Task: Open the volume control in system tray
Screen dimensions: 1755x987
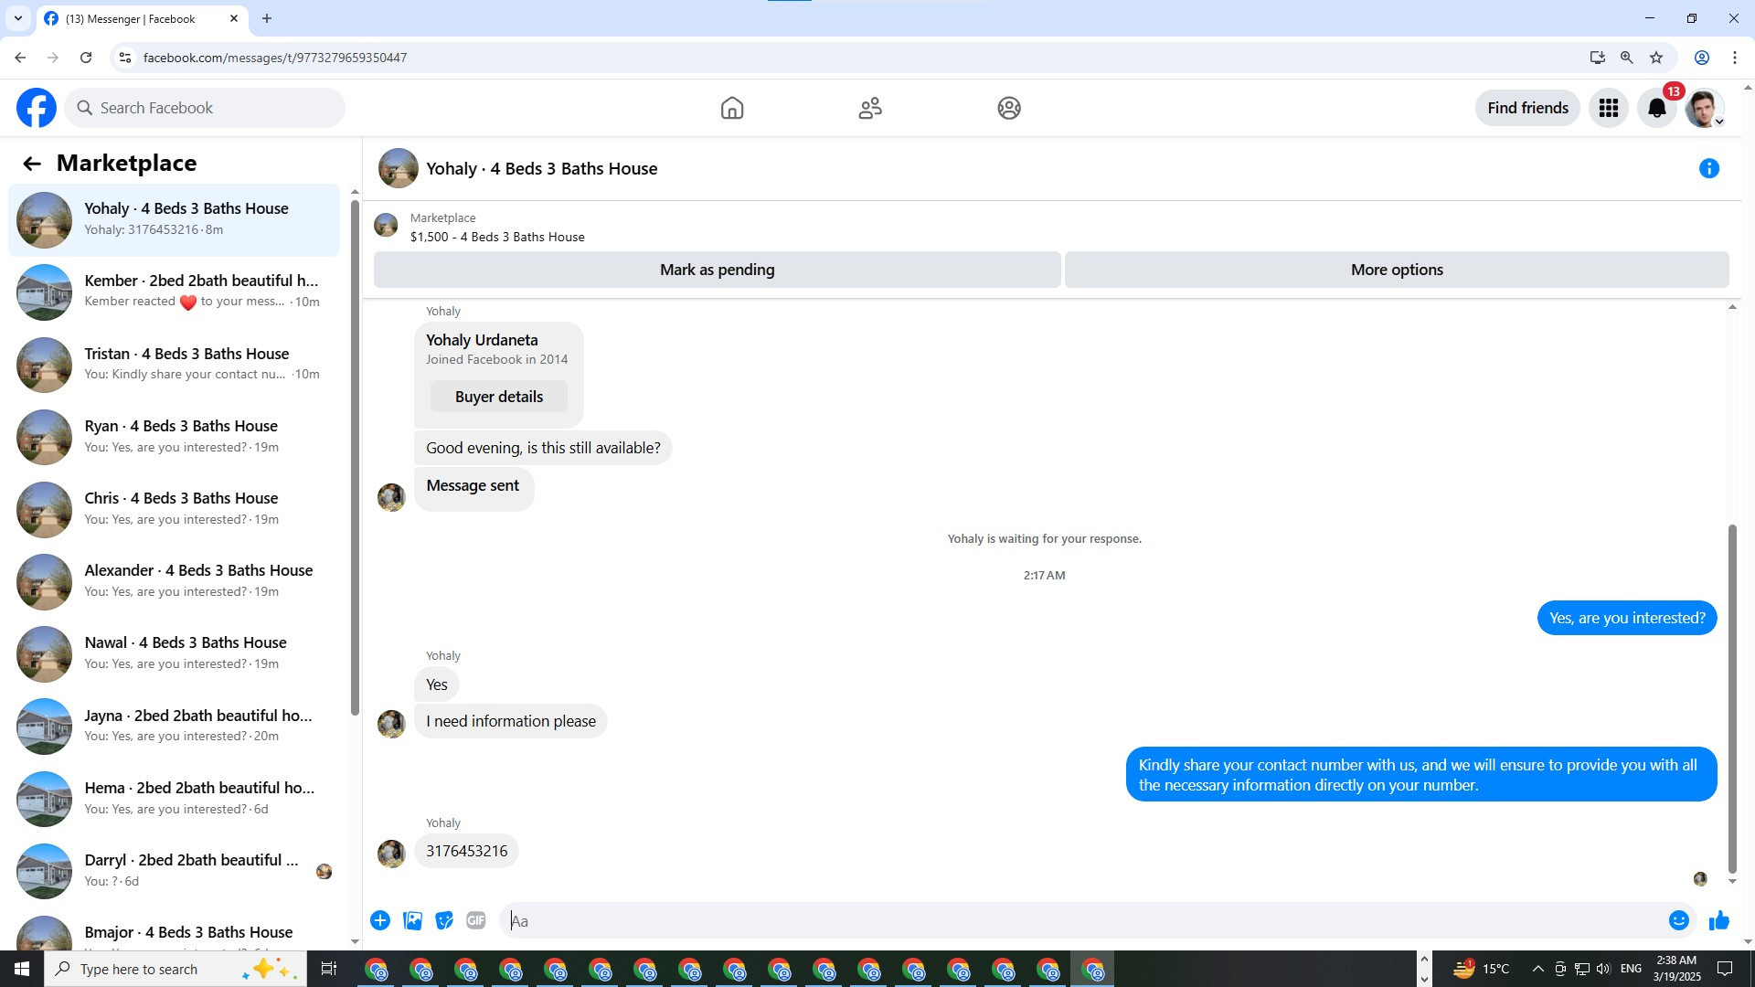Action: [x=1603, y=969]
